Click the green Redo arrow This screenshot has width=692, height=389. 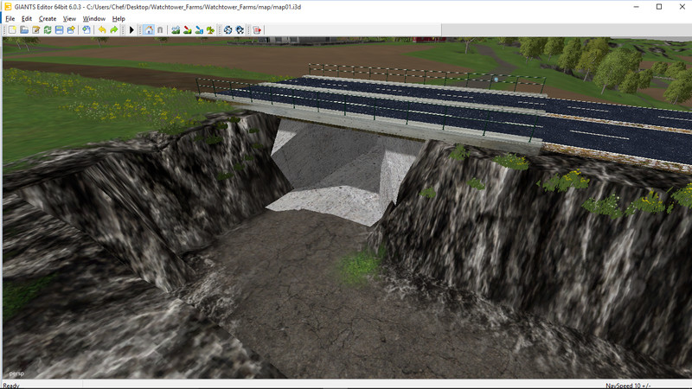tap(114, 30)
